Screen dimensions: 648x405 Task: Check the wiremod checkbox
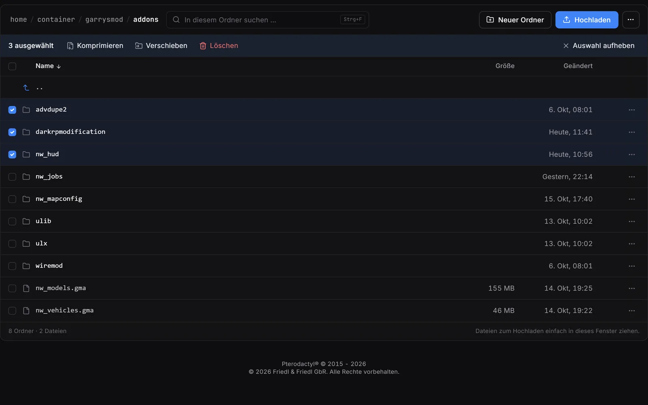[12, 266]
